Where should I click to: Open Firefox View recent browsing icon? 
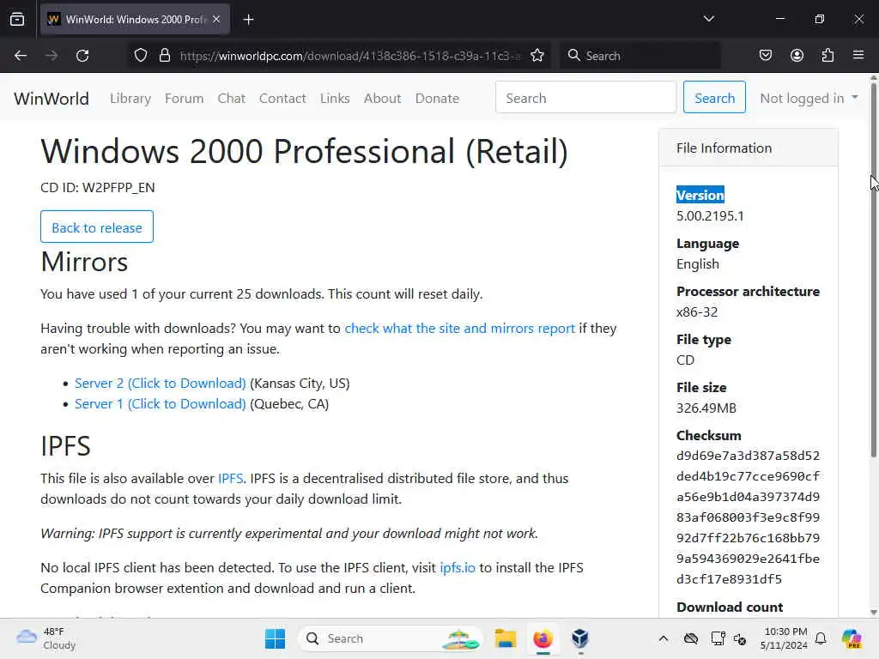click(17, 20)
